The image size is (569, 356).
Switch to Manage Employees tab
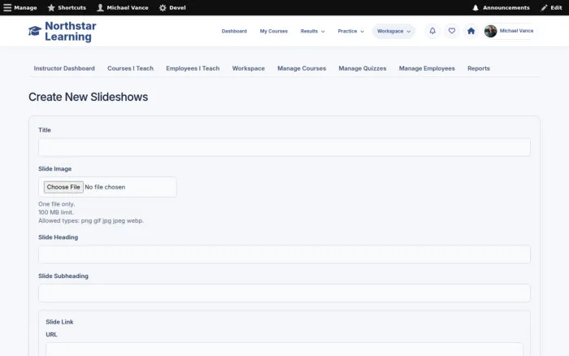[427, 68]
